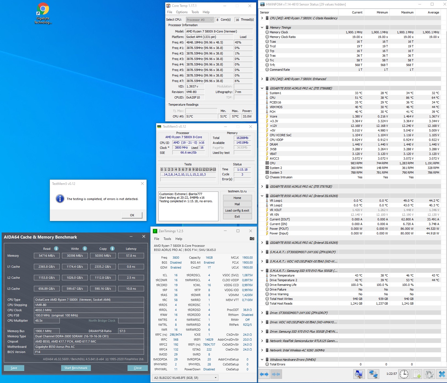Image resolution: width=447 pixels, height=383 pixels.
Task: Expand Network RealTek RTL8125 group
Action: click(262, 341)
